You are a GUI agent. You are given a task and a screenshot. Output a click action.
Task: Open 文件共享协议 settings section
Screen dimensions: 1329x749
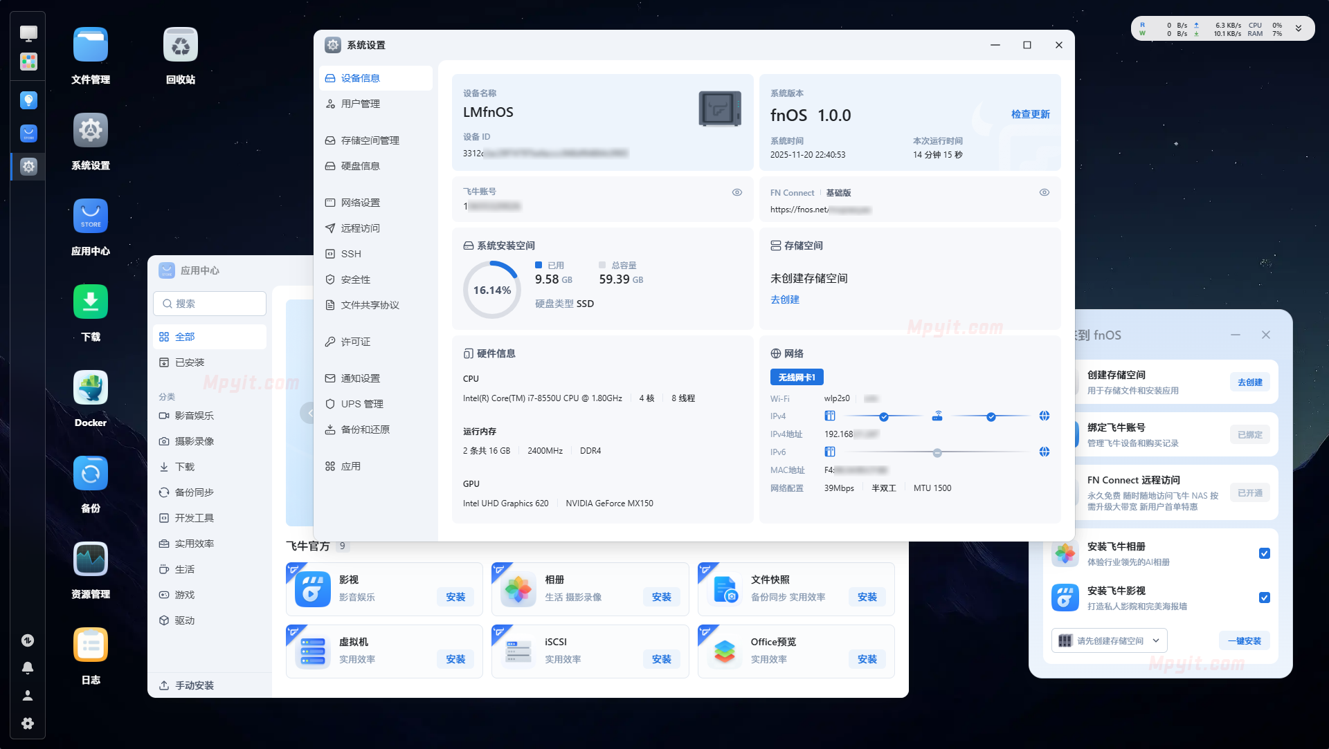pos(376,305)
